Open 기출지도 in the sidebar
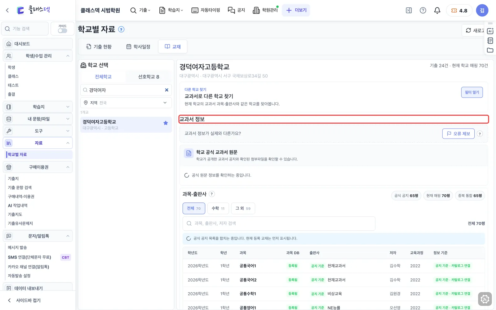Viewport: 496px width, 310px height. click(15, 215)
